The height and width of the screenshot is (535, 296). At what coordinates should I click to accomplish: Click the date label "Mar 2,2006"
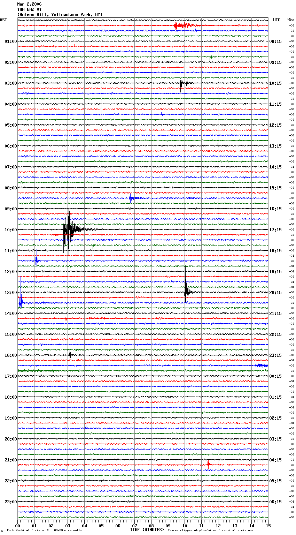coord(29,4)
